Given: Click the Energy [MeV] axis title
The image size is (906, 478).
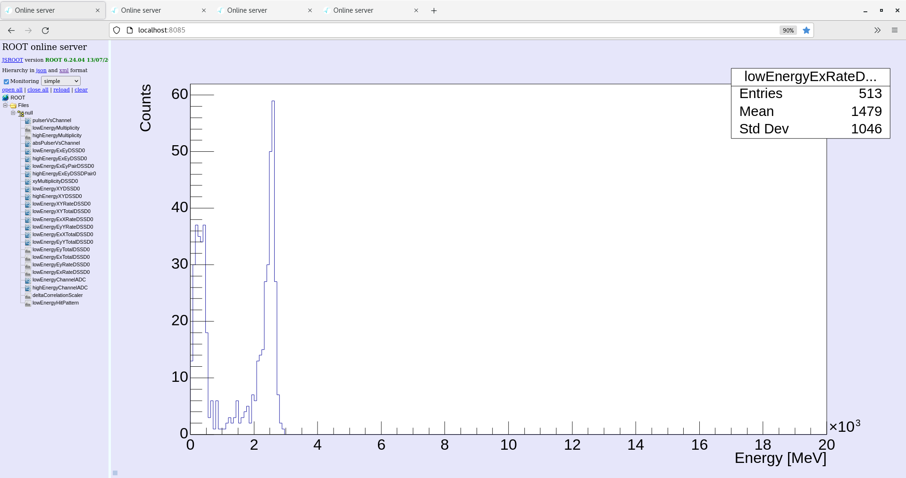Looking at the screenshot, I should tap(780, 458).
